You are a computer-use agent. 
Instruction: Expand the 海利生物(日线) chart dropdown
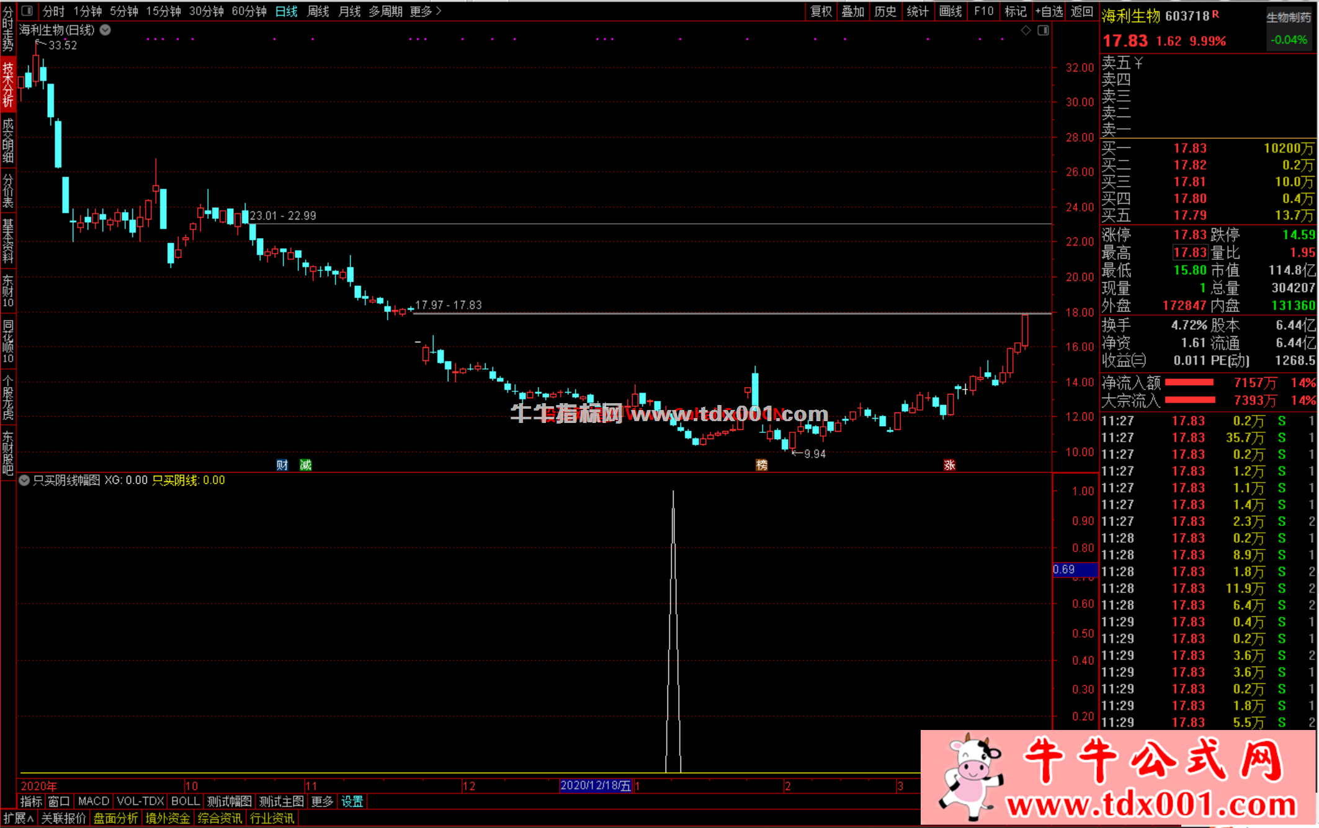(105, 30)
